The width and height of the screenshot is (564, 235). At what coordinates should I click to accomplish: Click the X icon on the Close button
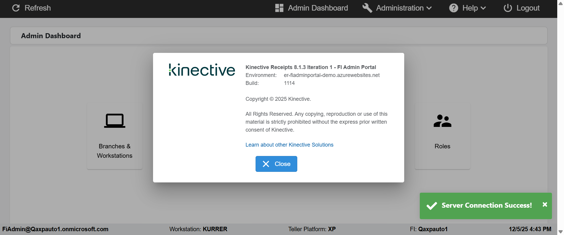pos(266,164)
